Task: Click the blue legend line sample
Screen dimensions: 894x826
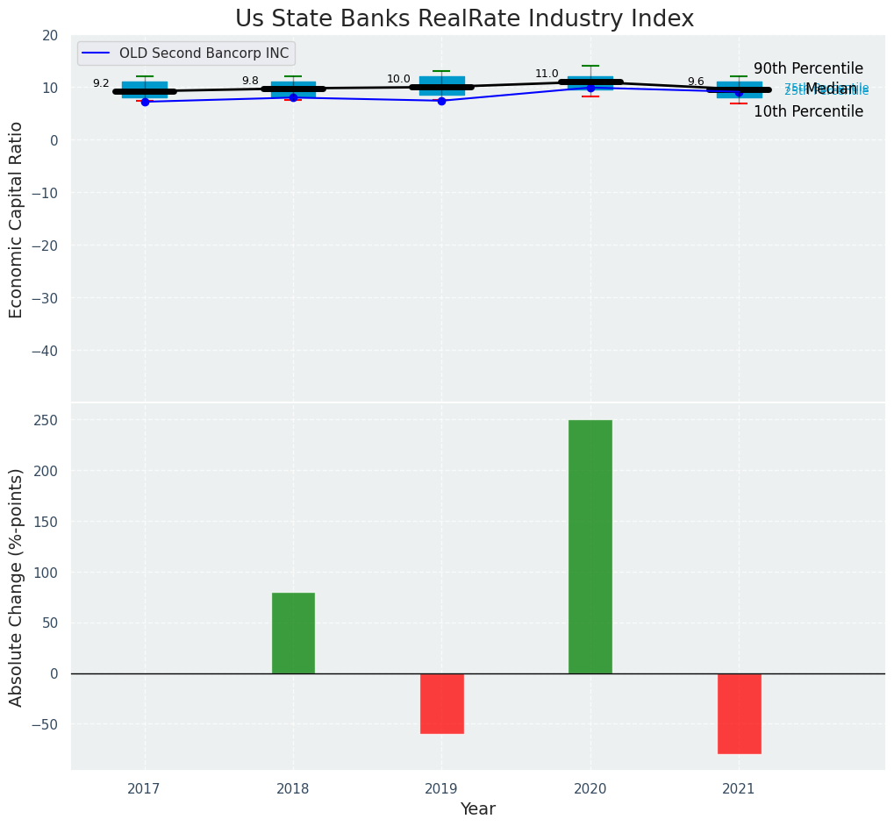Action: pos(97,53)
